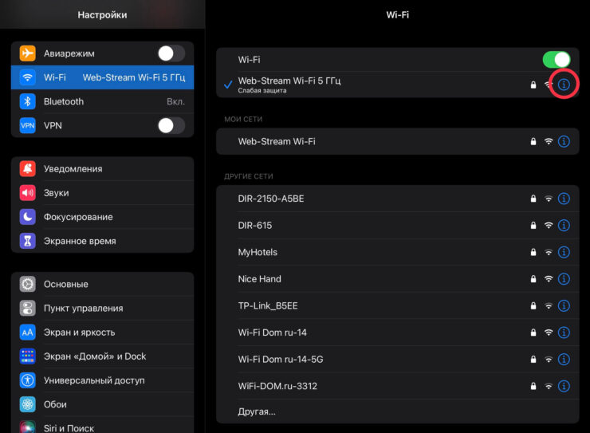Open info for Wi-Fi Dom ru-14
Viewport: 590px width, 433px height.
coord(563,333)
